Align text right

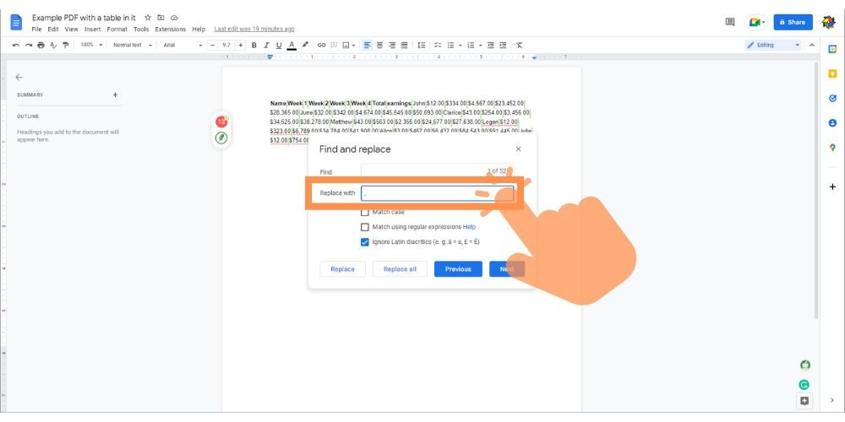click(392, 46)
